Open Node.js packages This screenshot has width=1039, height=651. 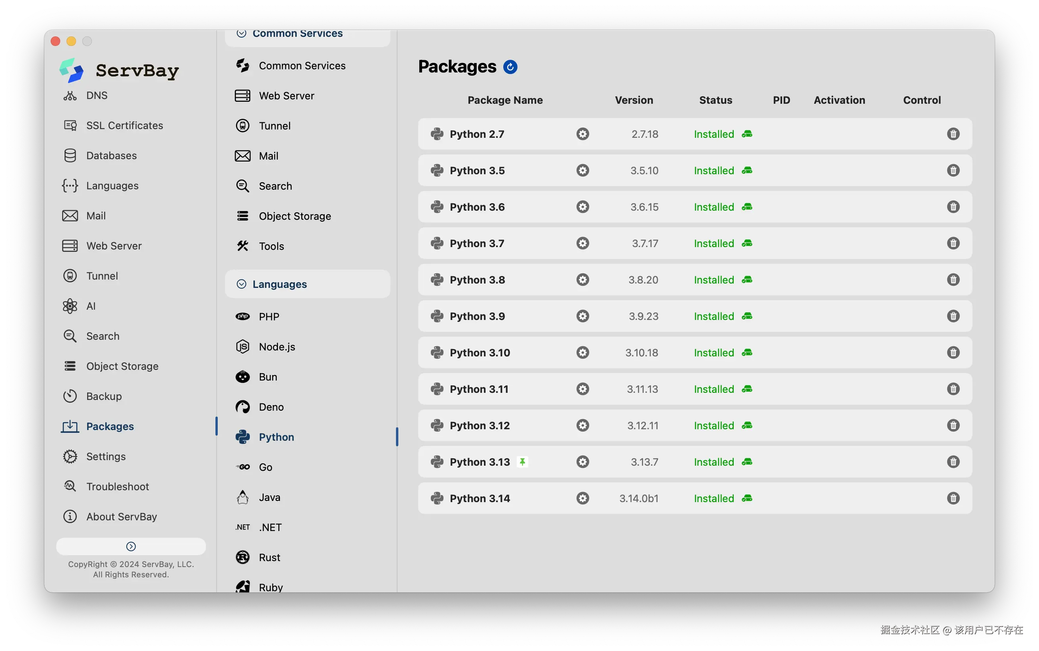tap(277, 346)
